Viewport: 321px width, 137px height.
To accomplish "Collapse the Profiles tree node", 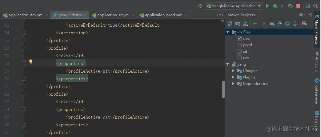I will [x=228, y=32].
